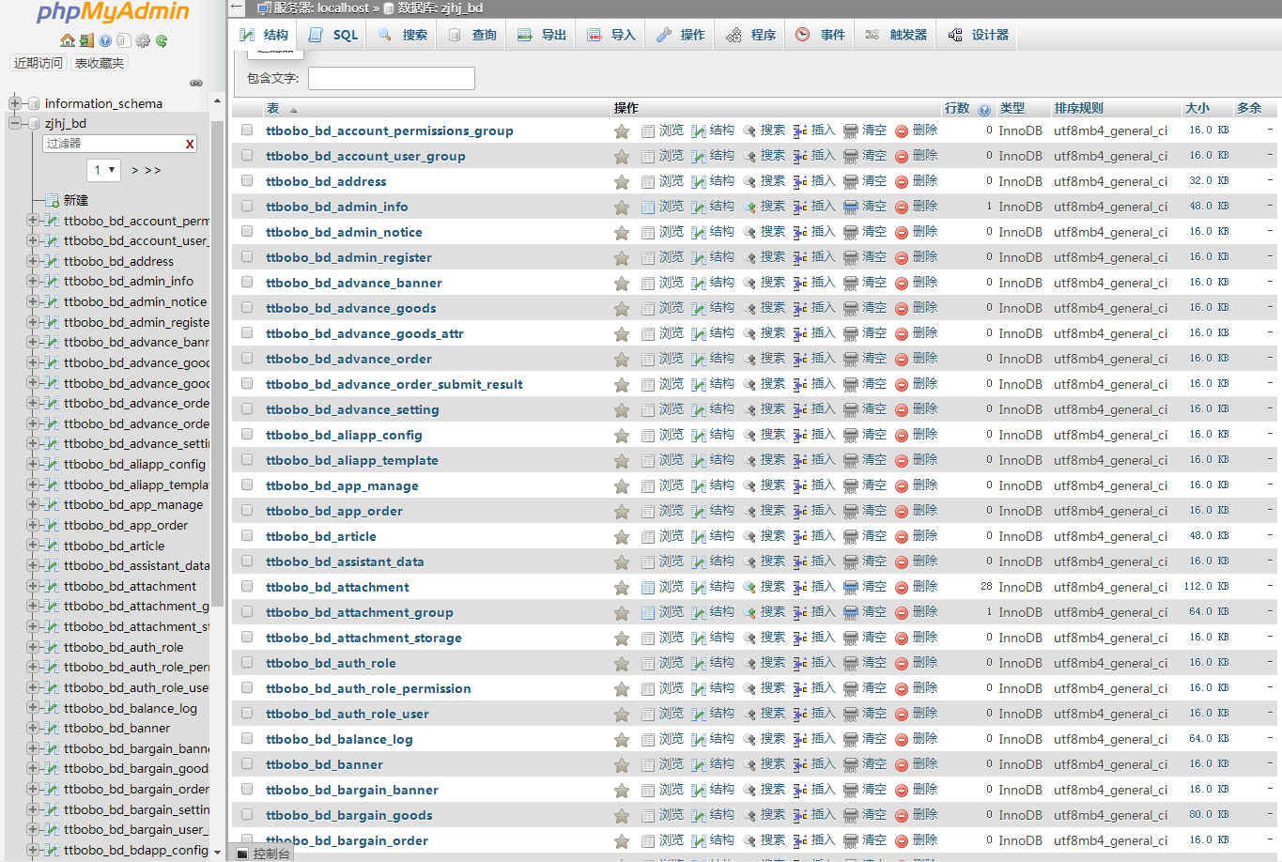The image size is (1282, 862).
Task: Click browse icon for ttbobo_bd_admin_notice
Action: 648,232
